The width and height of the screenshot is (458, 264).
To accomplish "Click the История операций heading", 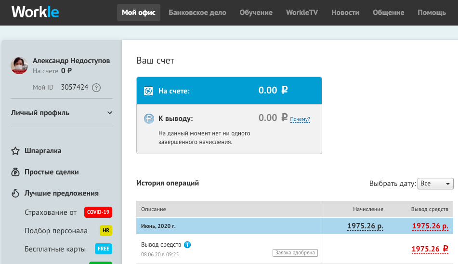I will pyautogui.click(x=168, y=183).
